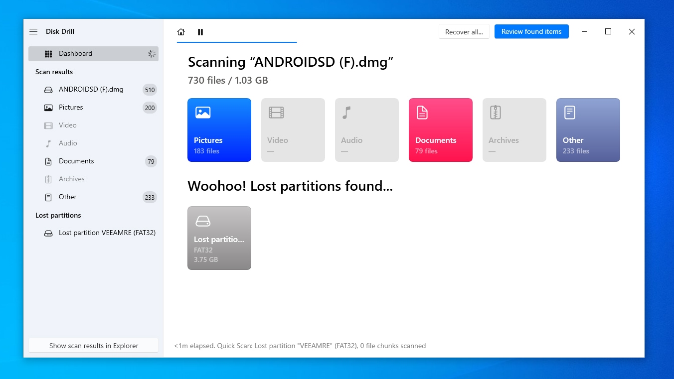Open the greyed Video card

point(293,130)
